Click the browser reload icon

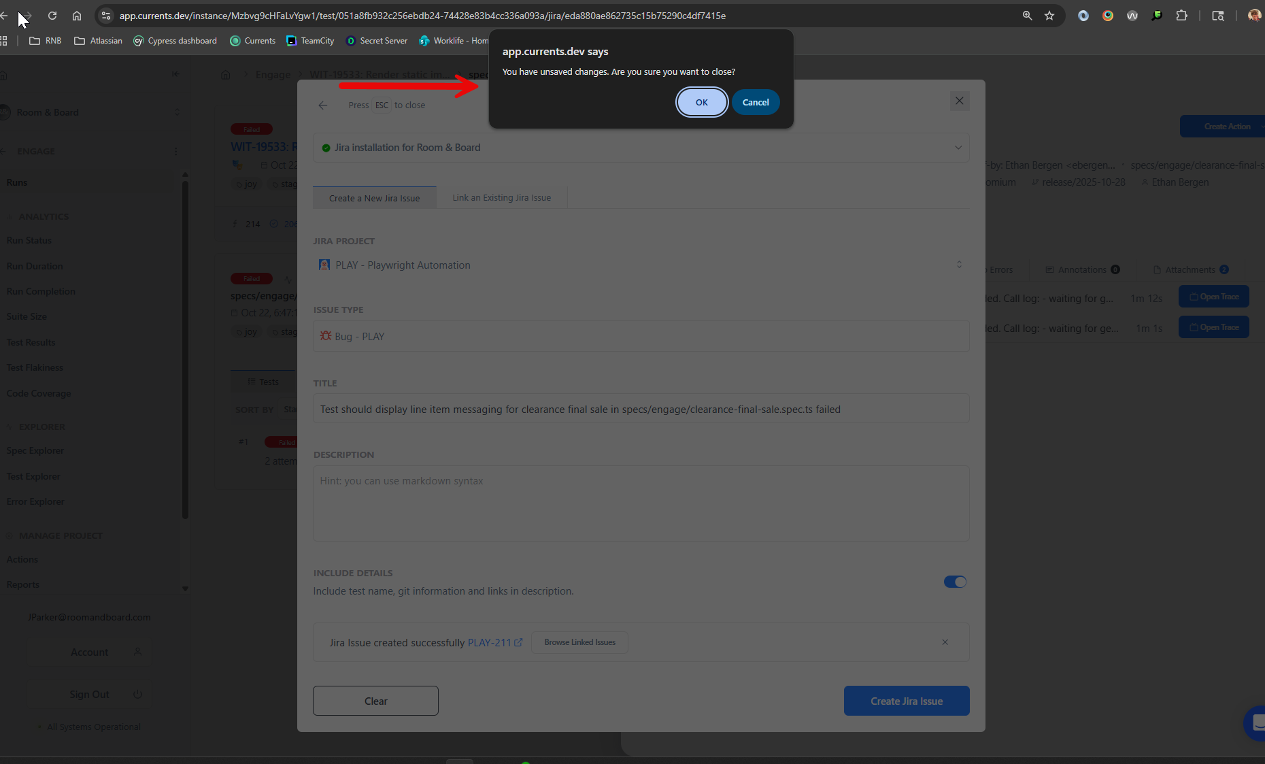pyautogui.click(x=52, y=16)
